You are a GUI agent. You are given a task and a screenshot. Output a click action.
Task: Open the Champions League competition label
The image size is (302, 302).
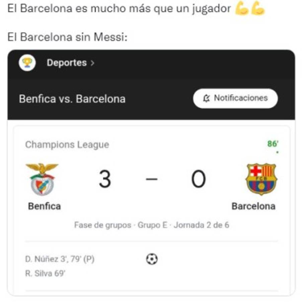[67, 145]
